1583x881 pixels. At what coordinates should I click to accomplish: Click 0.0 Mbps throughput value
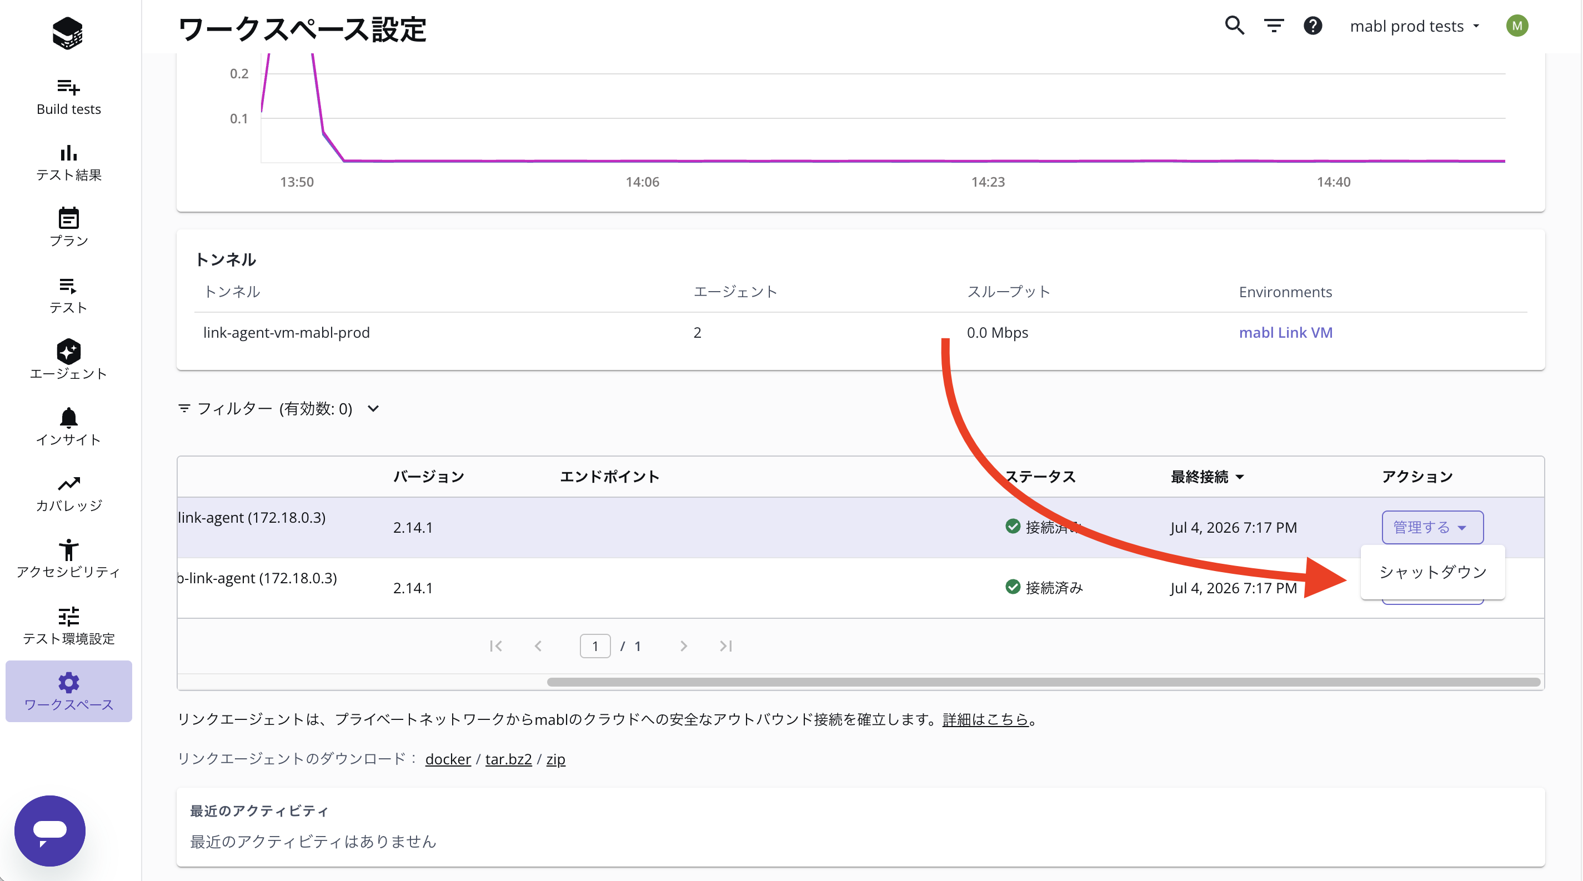click(x=998, y=332)
